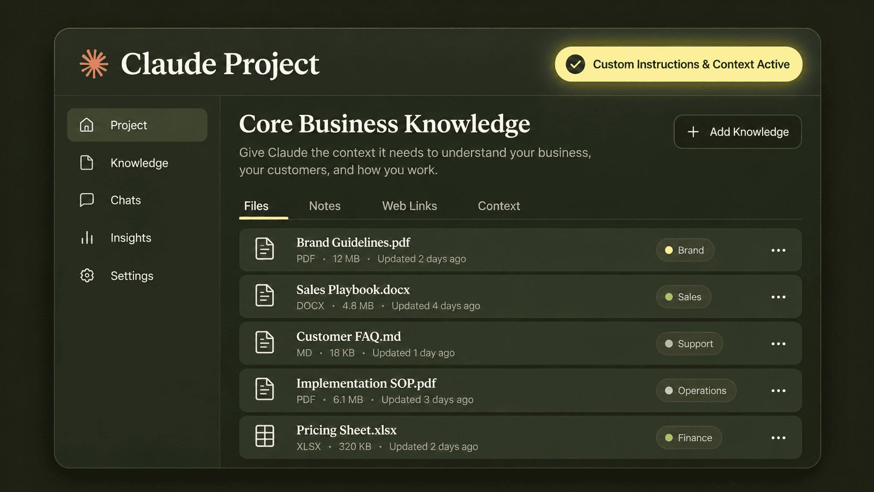Click the gear icon beside Settings
Screen dimensions: 874x492
(87, 276)
